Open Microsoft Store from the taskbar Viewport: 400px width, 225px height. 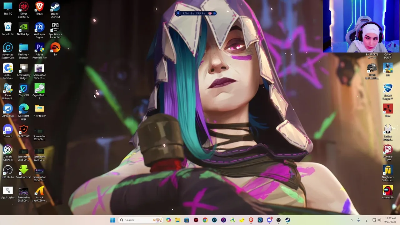[x=187, y=220]
